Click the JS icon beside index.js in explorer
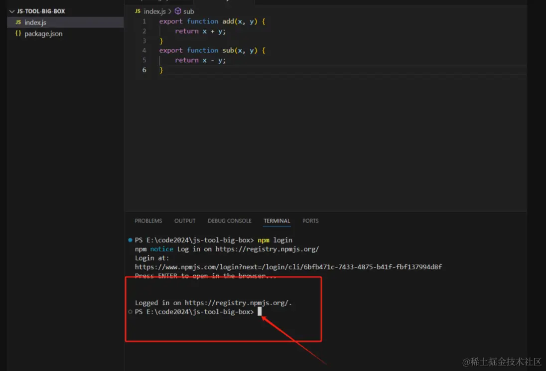Screen dimensions: 546x371 pyautogui.click(x=18, y=22)
